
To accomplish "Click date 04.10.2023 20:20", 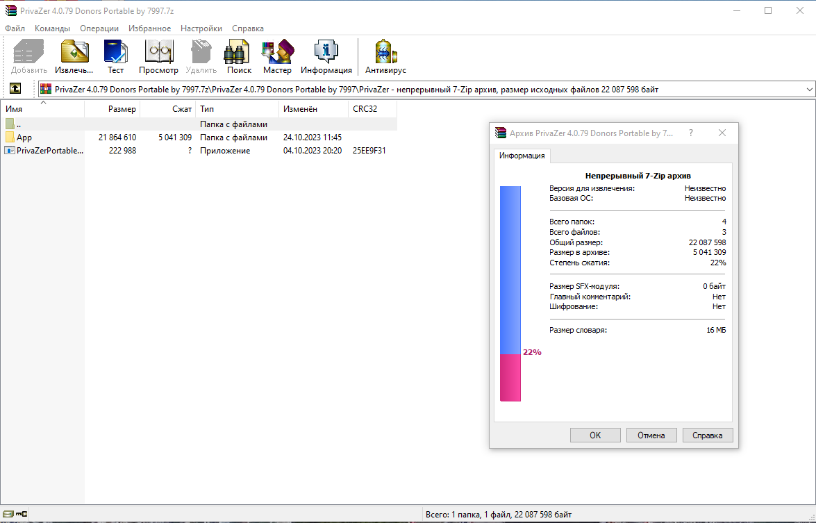I will [313, 151].
